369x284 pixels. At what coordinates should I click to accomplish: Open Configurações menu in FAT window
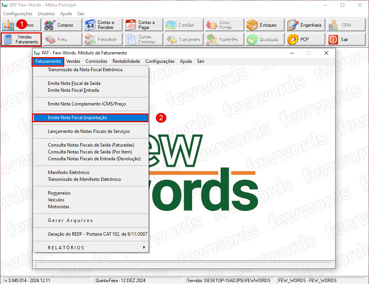160,61
